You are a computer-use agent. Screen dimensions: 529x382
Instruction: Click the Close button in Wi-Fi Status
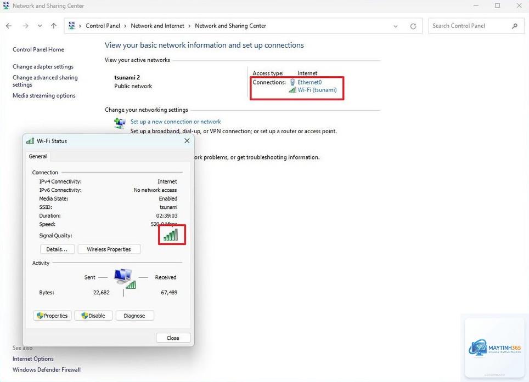(173, 338)
